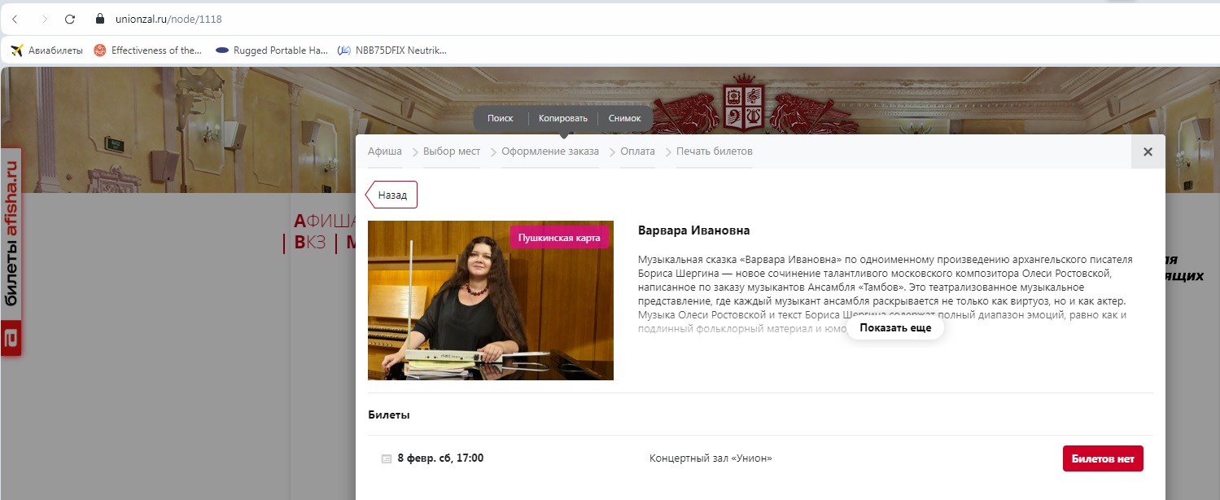
Task: Click the browser reload page icon
Action: [x=70, y=19]
